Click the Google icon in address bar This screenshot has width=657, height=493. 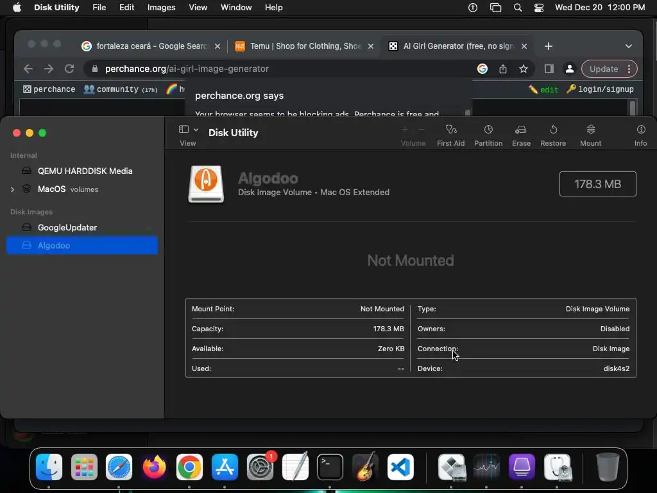pos(482,69)
